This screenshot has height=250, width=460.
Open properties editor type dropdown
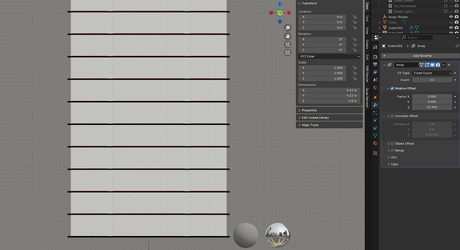pyautogui.click(x=378, y=37)
